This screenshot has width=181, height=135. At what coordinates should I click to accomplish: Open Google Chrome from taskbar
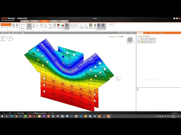click(x=16, y=116)
